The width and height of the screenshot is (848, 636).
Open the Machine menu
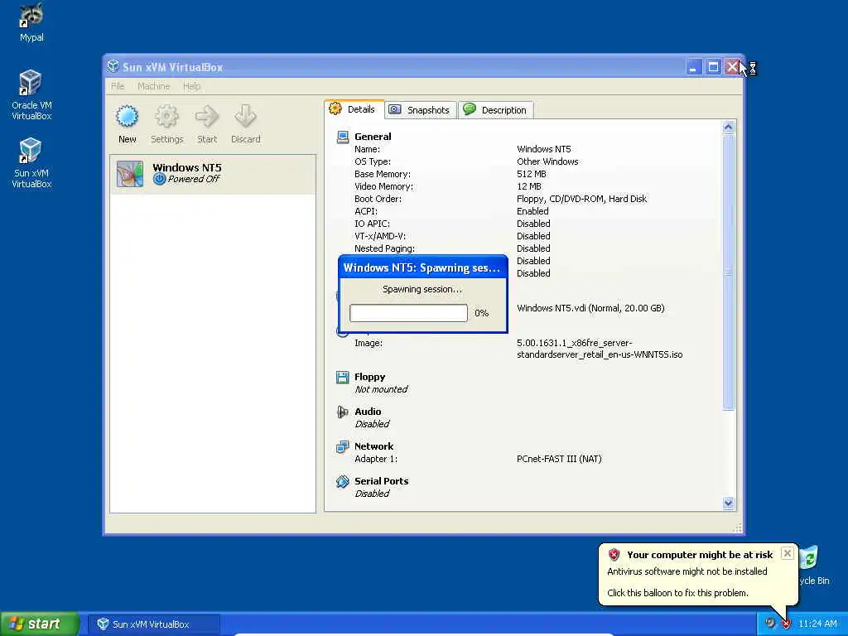point(153,86)
